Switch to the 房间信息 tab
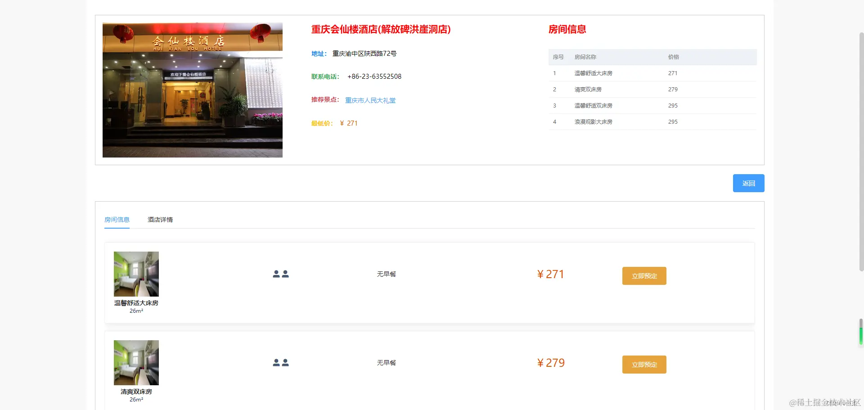 click(x=117, y=220)
